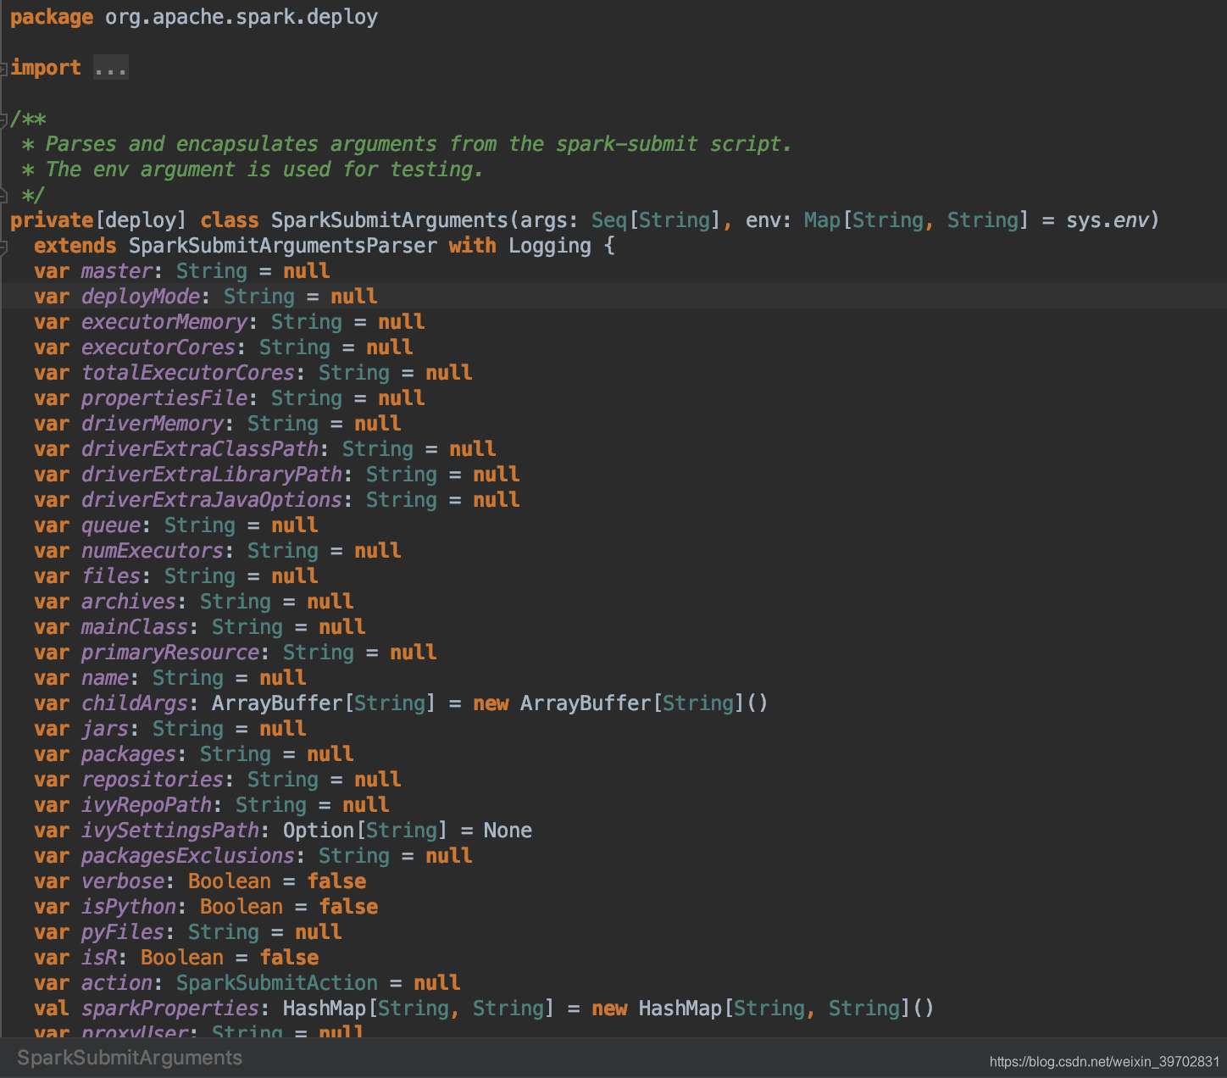Screen dimensions: 1227x1078
Task: Click the package keyword
Action: (52, 18)
